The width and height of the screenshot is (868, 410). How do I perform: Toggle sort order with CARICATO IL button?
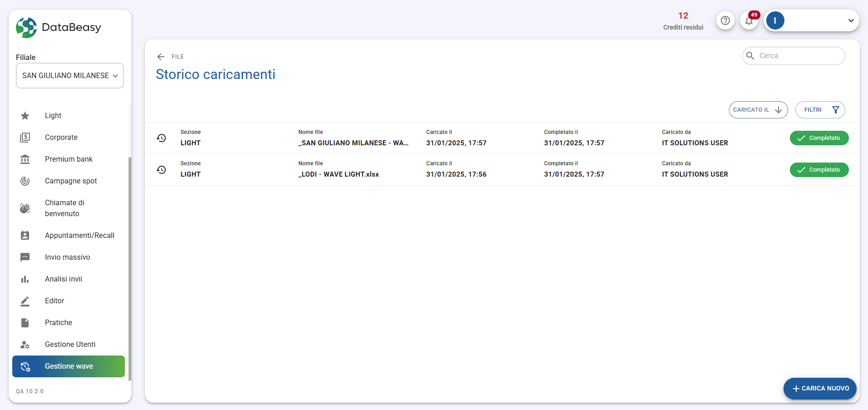[x=758, y=110]
